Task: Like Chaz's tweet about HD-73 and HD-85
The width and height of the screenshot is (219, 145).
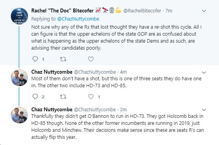Action: point(91,97)
